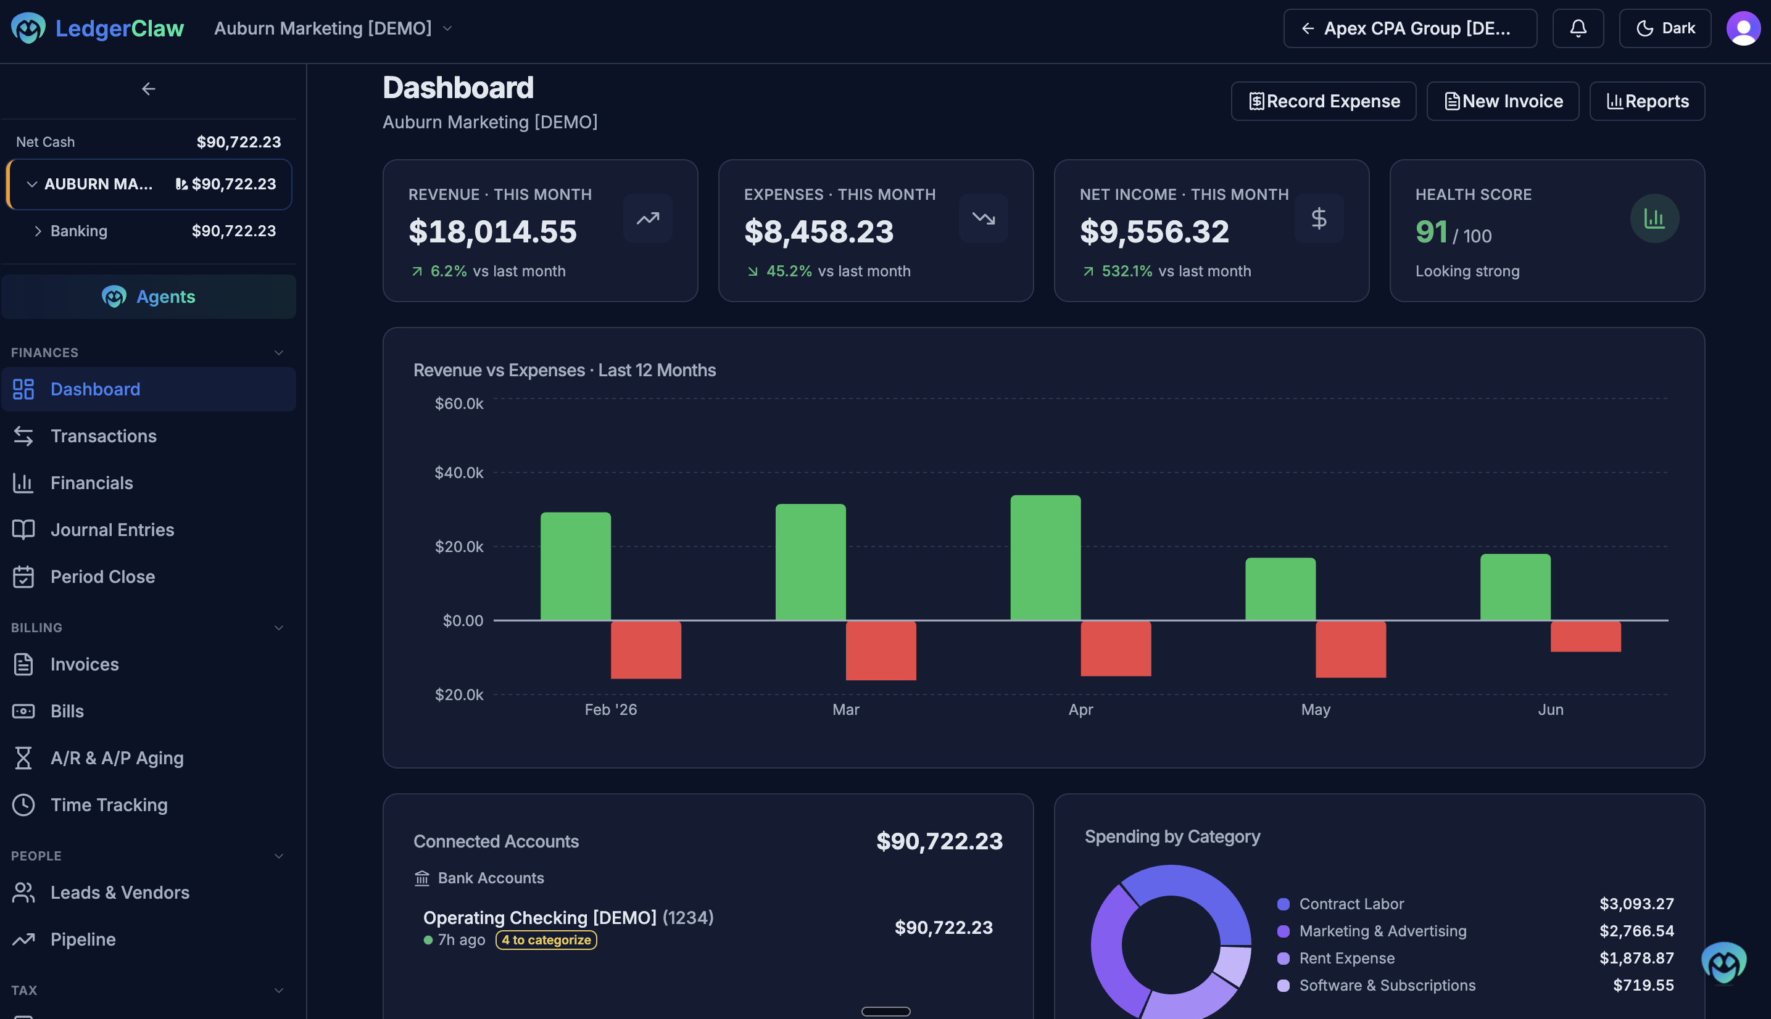Viewport: 1771px width, 1019px height.
Task: Collapse the AUBURN MA... account group
Action: point(31,184)
